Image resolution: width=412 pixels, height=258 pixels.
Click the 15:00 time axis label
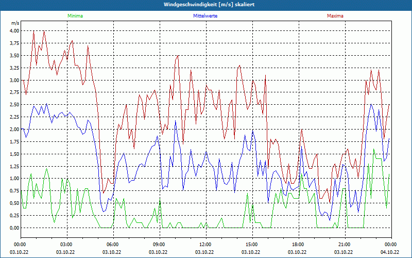(x=252, y=245)
